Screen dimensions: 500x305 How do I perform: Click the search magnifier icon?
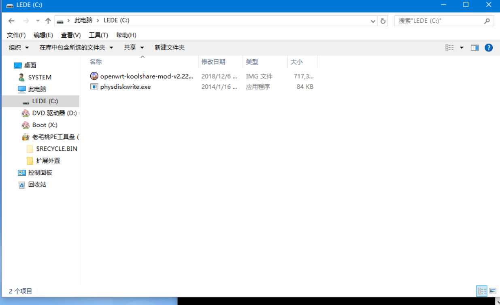(487, 21)
